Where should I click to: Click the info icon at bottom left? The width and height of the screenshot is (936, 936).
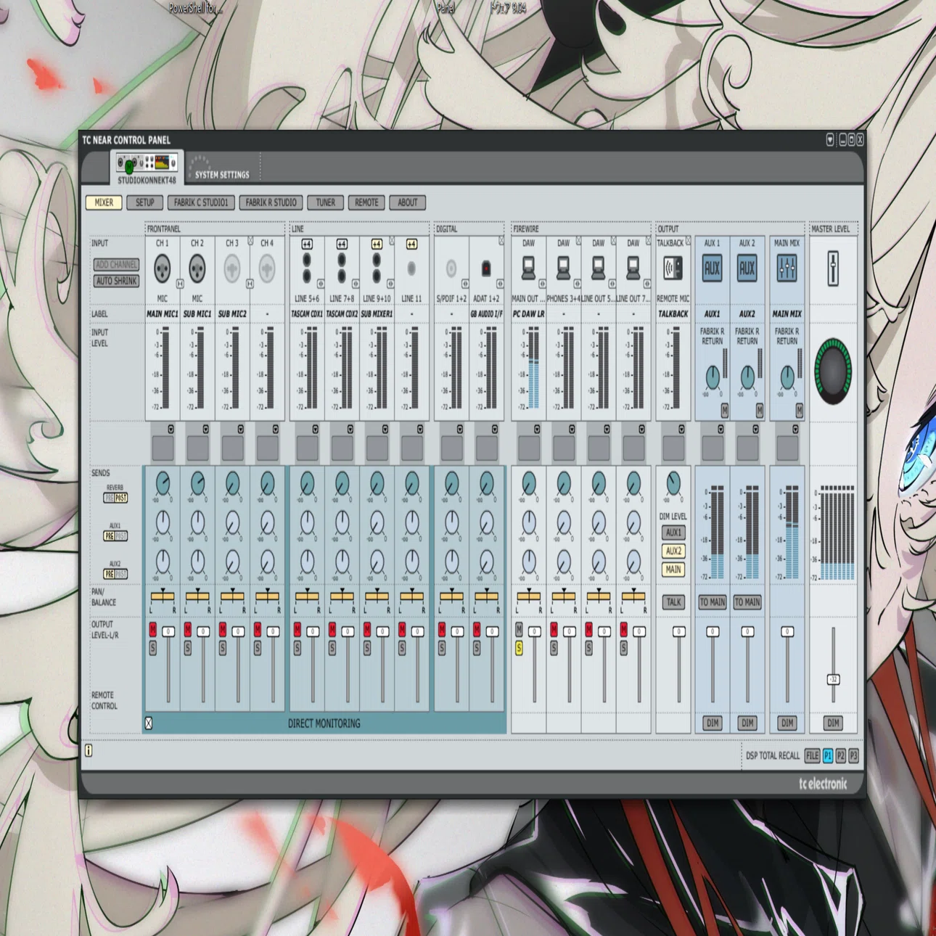pos(89,750)
